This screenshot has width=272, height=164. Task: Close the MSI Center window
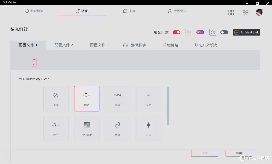[268, 3]
